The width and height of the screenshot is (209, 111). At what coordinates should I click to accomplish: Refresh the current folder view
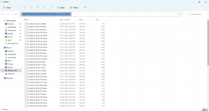pyautogui.click(x=181, y=14)
